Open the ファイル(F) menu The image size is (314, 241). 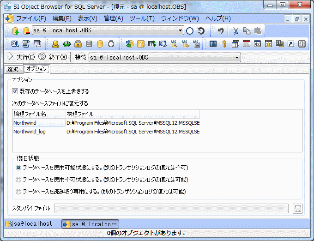31,18
